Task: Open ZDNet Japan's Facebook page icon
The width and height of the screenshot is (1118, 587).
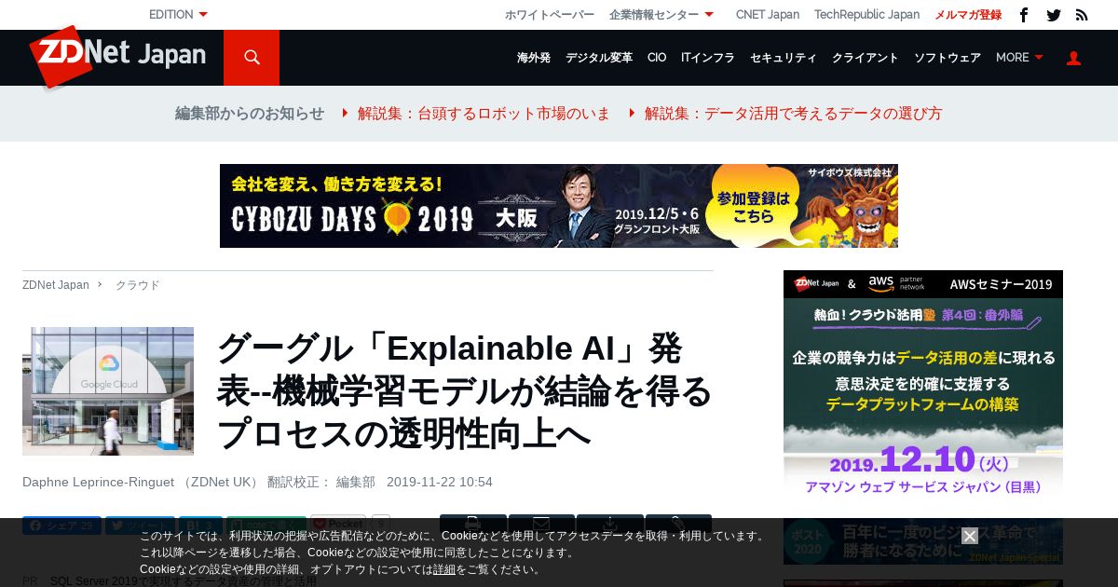Action: tap(1024, 15)
